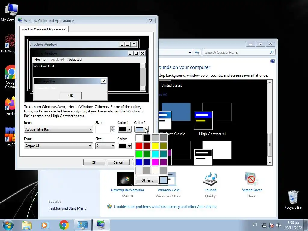
Task: Expand the Control Panel address bar dropdown
Action: tap(190, 52)
